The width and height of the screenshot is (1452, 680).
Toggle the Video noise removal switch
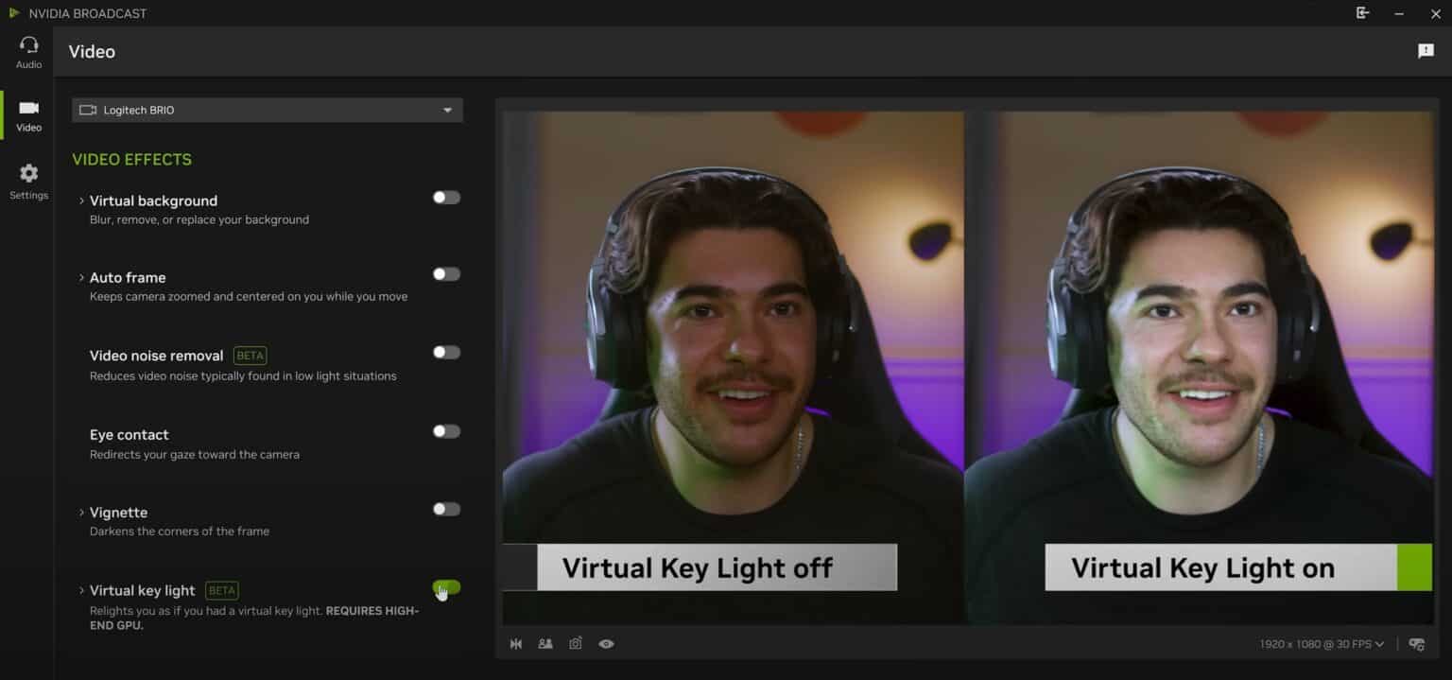point(446,353)
